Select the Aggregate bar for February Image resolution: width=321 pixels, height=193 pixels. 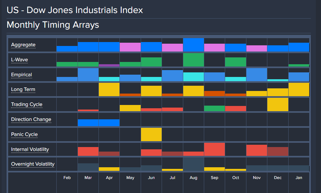[x=67, y=49]
